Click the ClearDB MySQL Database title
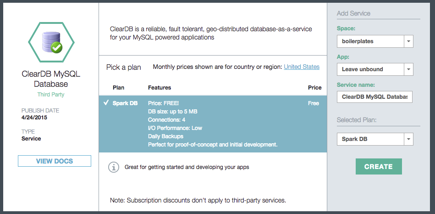Viewport: 435px width, 214px height. click(51, 79)
